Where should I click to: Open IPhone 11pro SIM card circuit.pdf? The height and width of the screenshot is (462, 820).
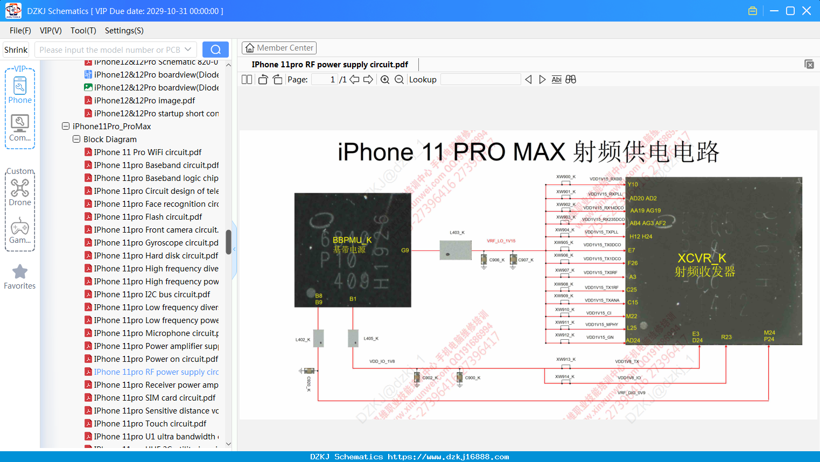[155, 398]
